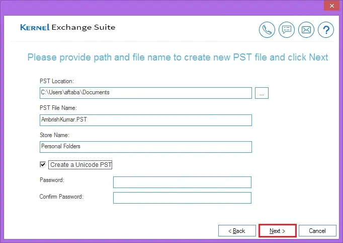Click the email envelope icon
This screenshot has height=243, width=343.
[306, 30]
